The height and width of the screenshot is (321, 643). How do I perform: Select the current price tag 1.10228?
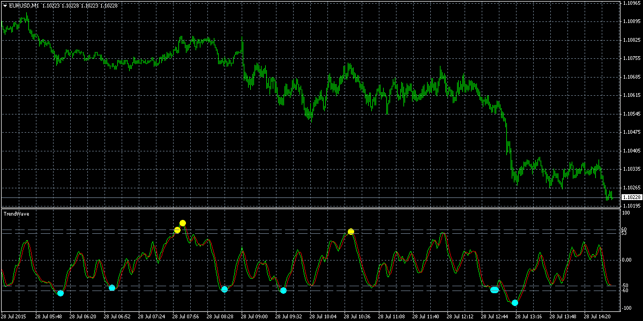click(x=631, y=197)
